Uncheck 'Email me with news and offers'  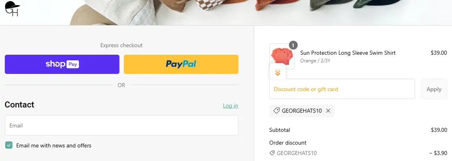(9, 145)
